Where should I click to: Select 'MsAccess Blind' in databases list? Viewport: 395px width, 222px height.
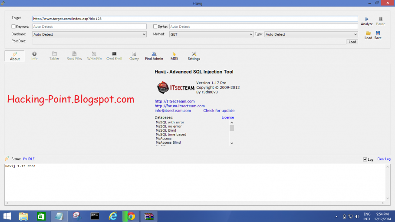click(168, 142)
